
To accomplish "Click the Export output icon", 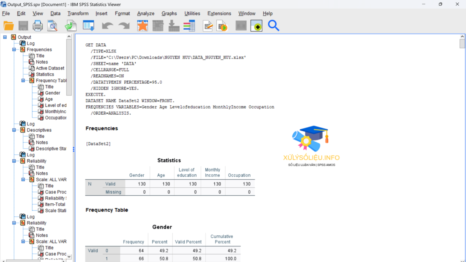I will pos(71,26).
